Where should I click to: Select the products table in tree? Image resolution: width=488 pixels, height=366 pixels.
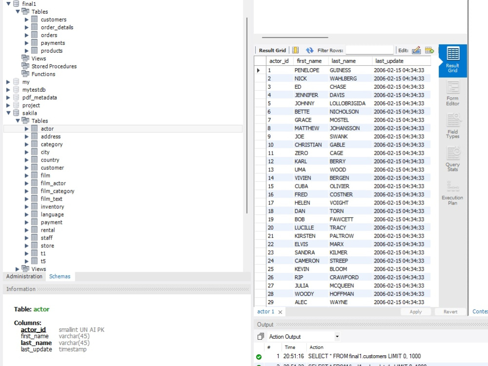pos(52,50)
